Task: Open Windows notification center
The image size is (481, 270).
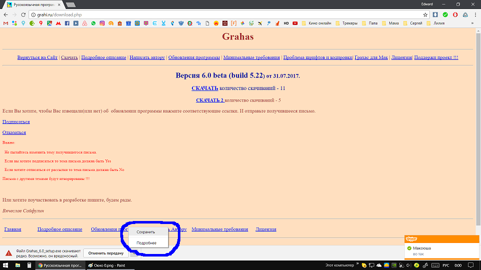Action: click(x=471, y=265)
